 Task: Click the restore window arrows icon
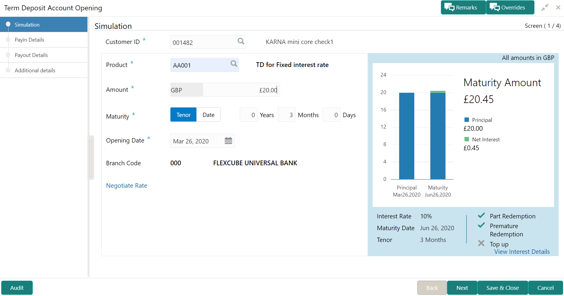pos(545,7)
